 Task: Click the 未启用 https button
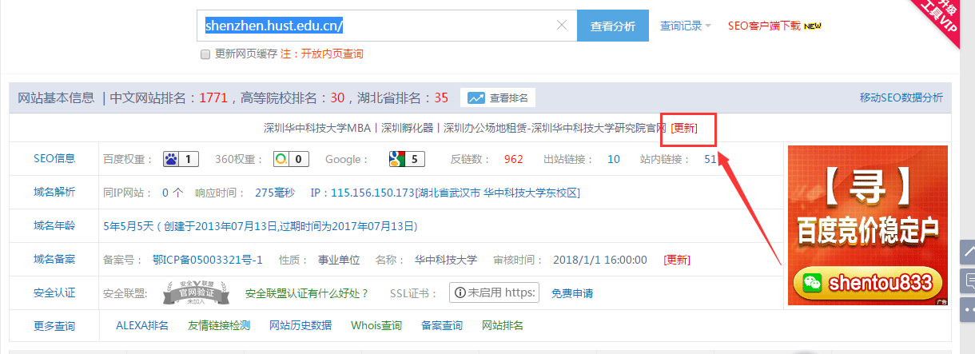[x=494, y=292]
